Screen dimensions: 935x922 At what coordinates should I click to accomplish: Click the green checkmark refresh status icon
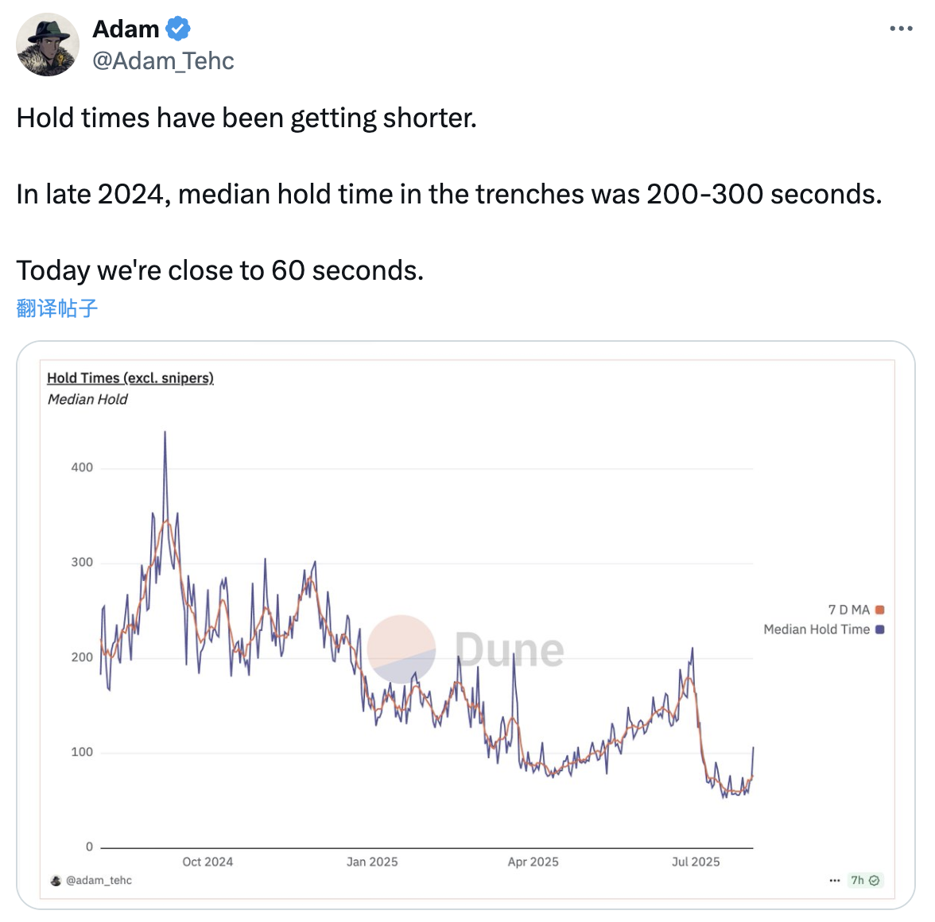click(x=875, y=881)
